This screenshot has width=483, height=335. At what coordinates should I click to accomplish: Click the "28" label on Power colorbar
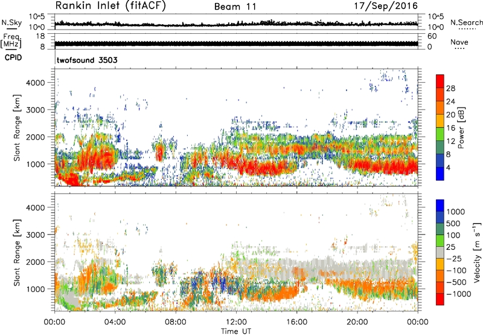pos(450,88)
